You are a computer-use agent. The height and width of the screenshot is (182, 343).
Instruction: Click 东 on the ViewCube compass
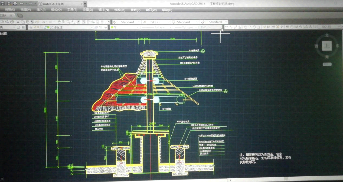pyautogui.click(x=338, y=46)
